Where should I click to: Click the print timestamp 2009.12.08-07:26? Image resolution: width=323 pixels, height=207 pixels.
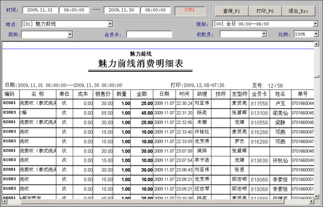(x=204, y=85)
